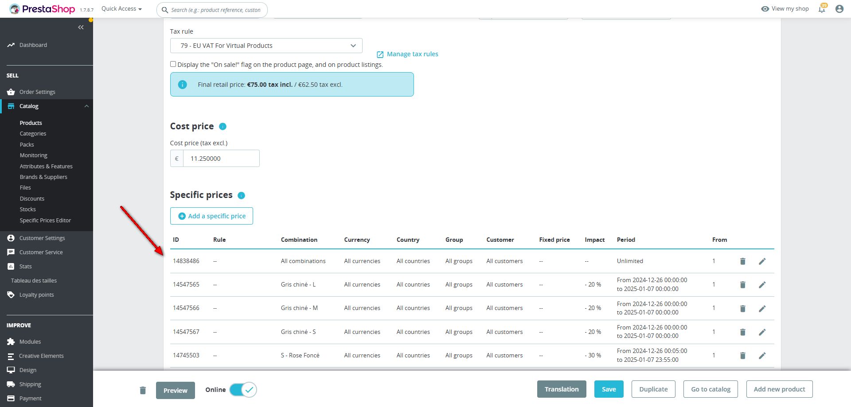851x407 pixels.
Task: Open the Manage tax rules link
Action: [407, 54]
